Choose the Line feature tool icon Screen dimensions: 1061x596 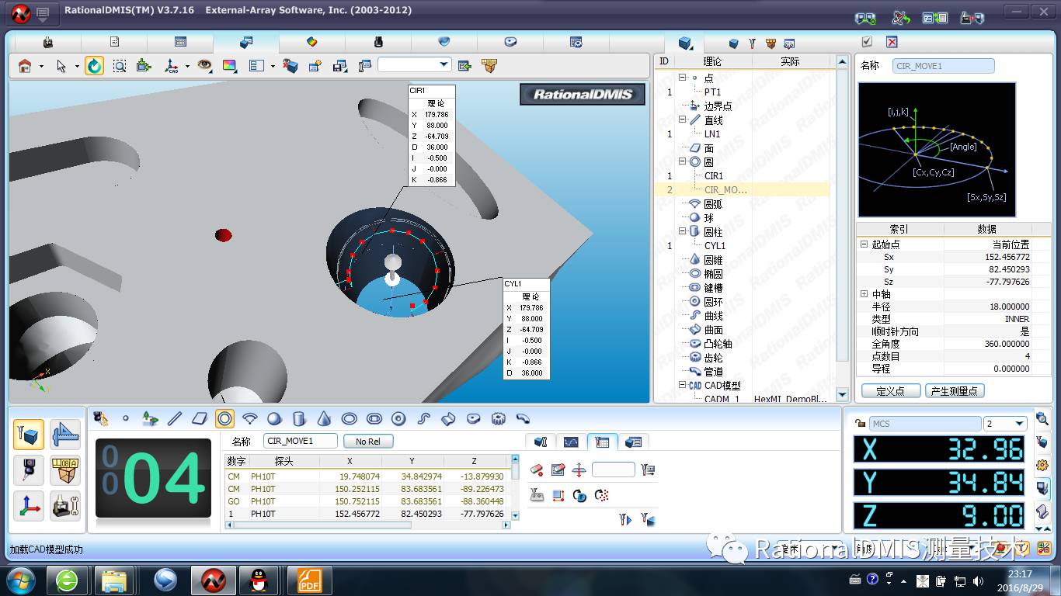pos(175,419)
